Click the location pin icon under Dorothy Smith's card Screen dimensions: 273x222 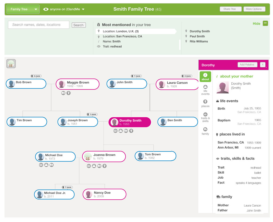131,131
